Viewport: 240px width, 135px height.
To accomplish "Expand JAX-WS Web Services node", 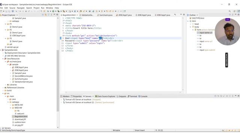I will point(3,56).
